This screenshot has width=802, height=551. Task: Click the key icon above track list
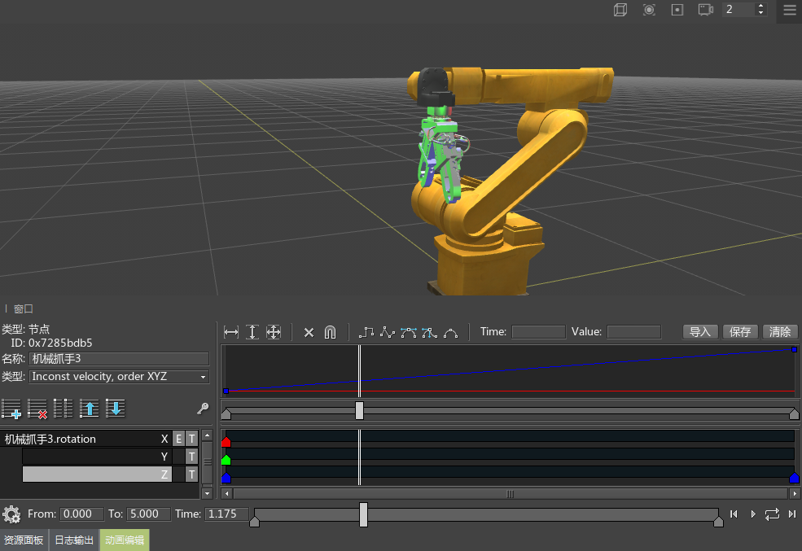(x=203, y=409)
